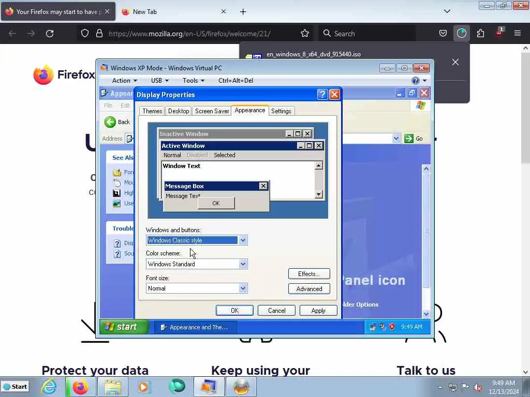Click the Firefox Search box
530x397 pixels.
point(367,34)
